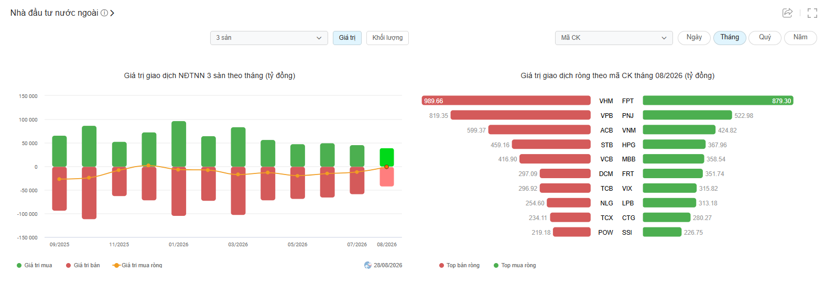
Task: Click the green MBB bar labelled 358.54
Action: coord(674,159)
